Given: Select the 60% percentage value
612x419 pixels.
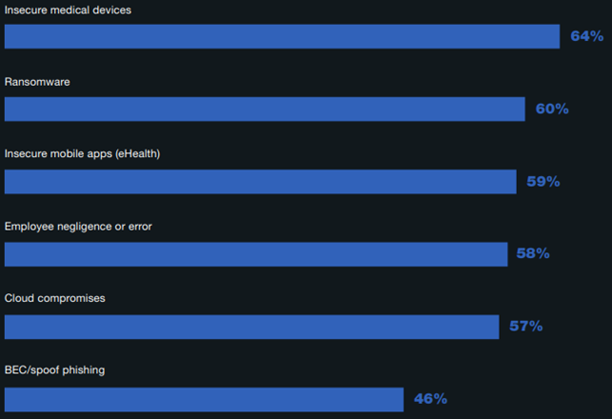Looking at the screenshot, I should click(552, 109).
